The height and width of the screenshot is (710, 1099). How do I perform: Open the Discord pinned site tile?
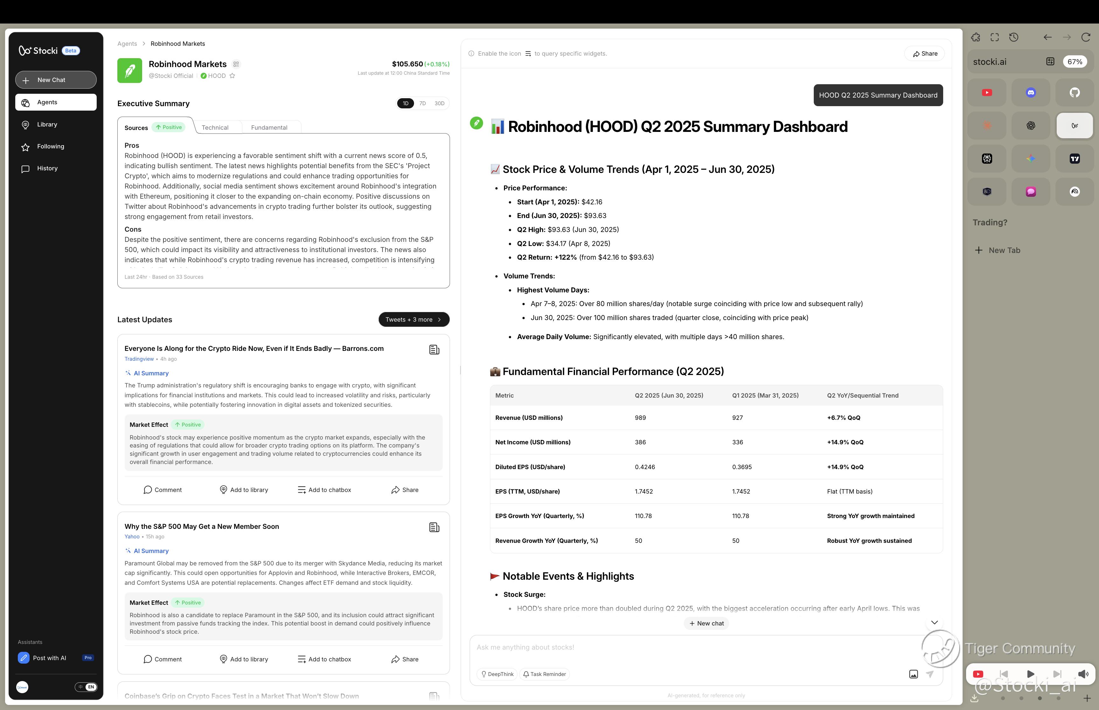[x=1030, y=93]
